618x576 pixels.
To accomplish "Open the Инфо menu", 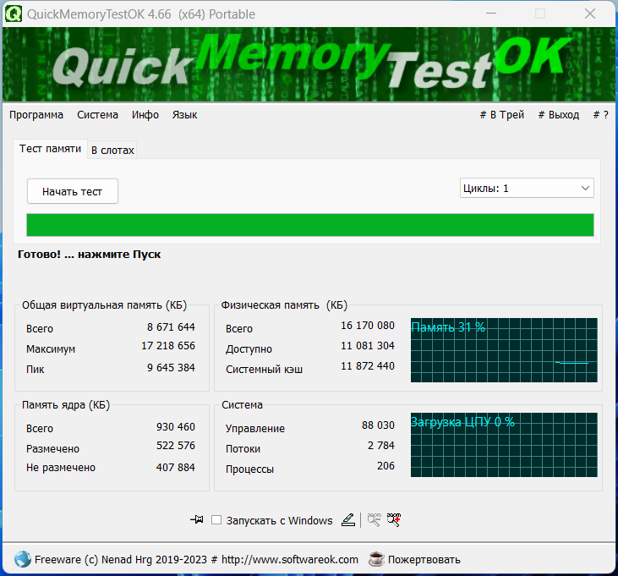I will tap(145, 115).
